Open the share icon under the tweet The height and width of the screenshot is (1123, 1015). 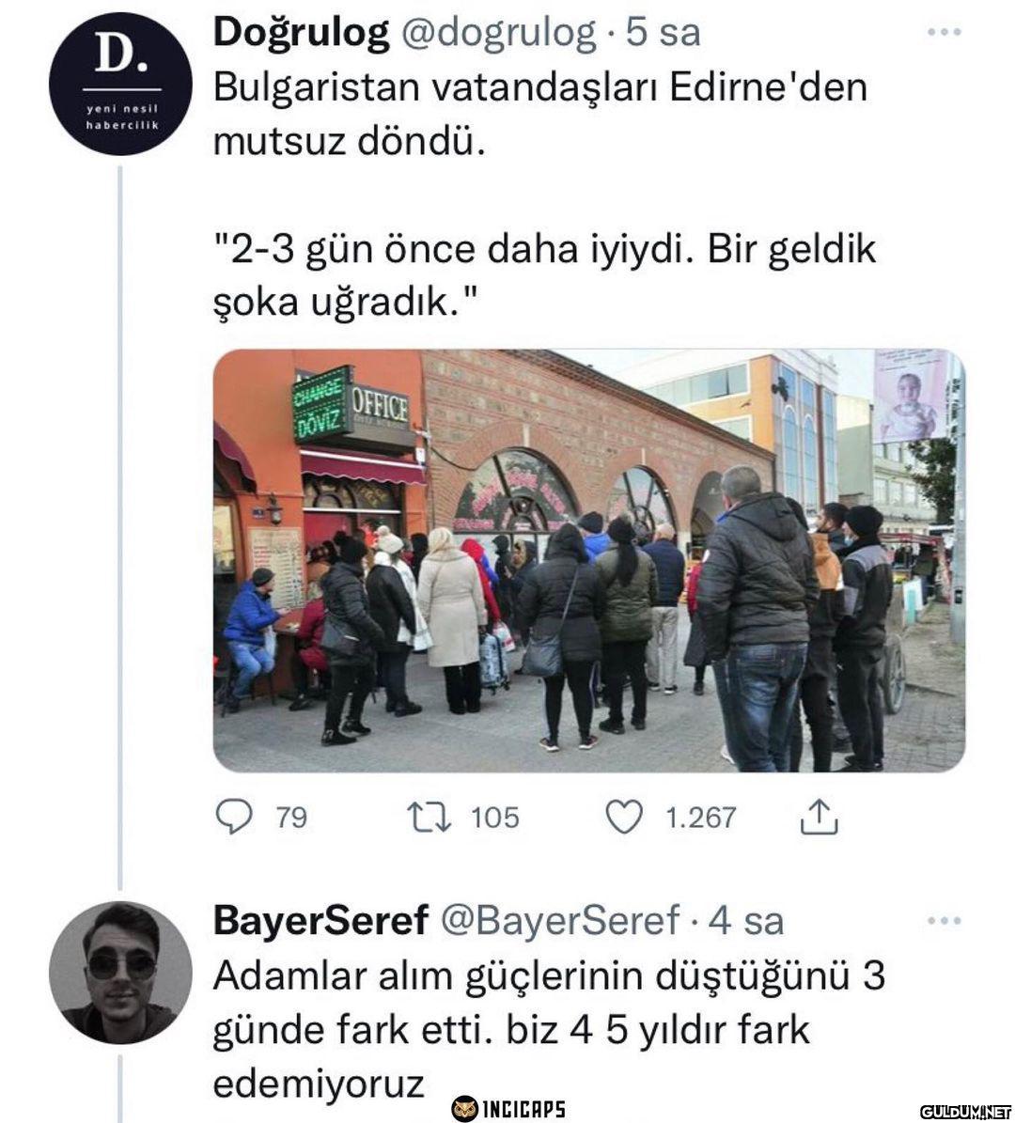coord(818,818)
